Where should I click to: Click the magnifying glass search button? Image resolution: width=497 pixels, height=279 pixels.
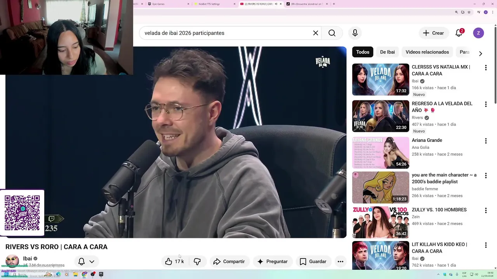click(x=332, y=33)
